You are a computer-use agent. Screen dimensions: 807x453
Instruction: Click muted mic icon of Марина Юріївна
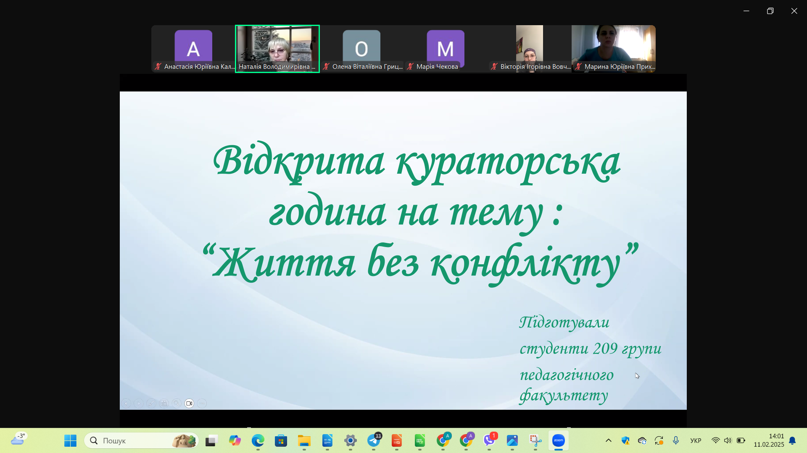(578, 66)
